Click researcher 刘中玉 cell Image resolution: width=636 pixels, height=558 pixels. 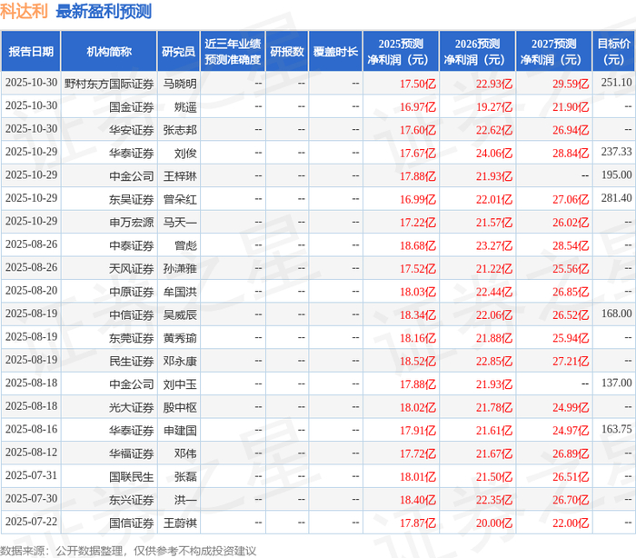(x=180, y=384)
